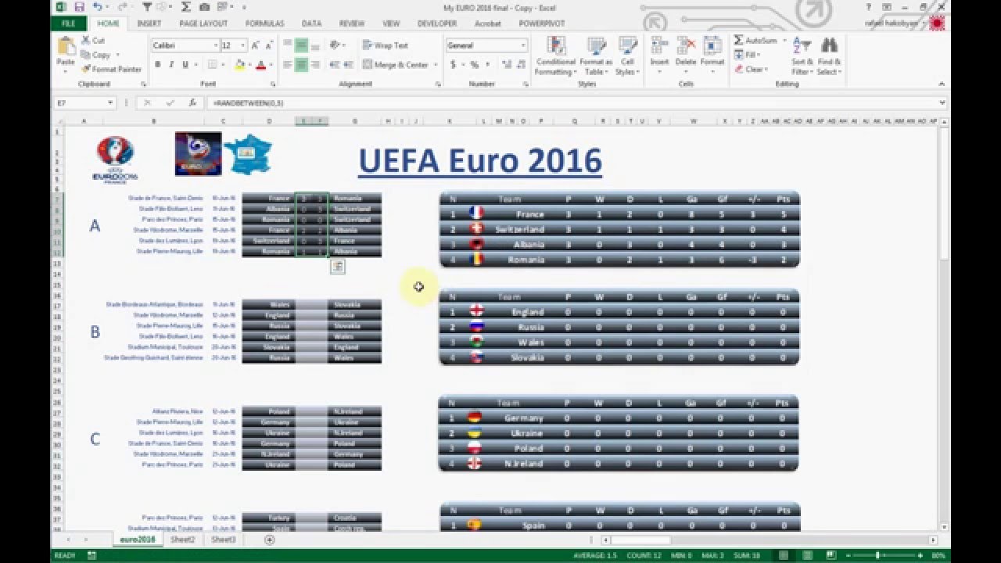1001x563 pixels.
Task: Toggle middle vertical alignment
Action: 301,45
